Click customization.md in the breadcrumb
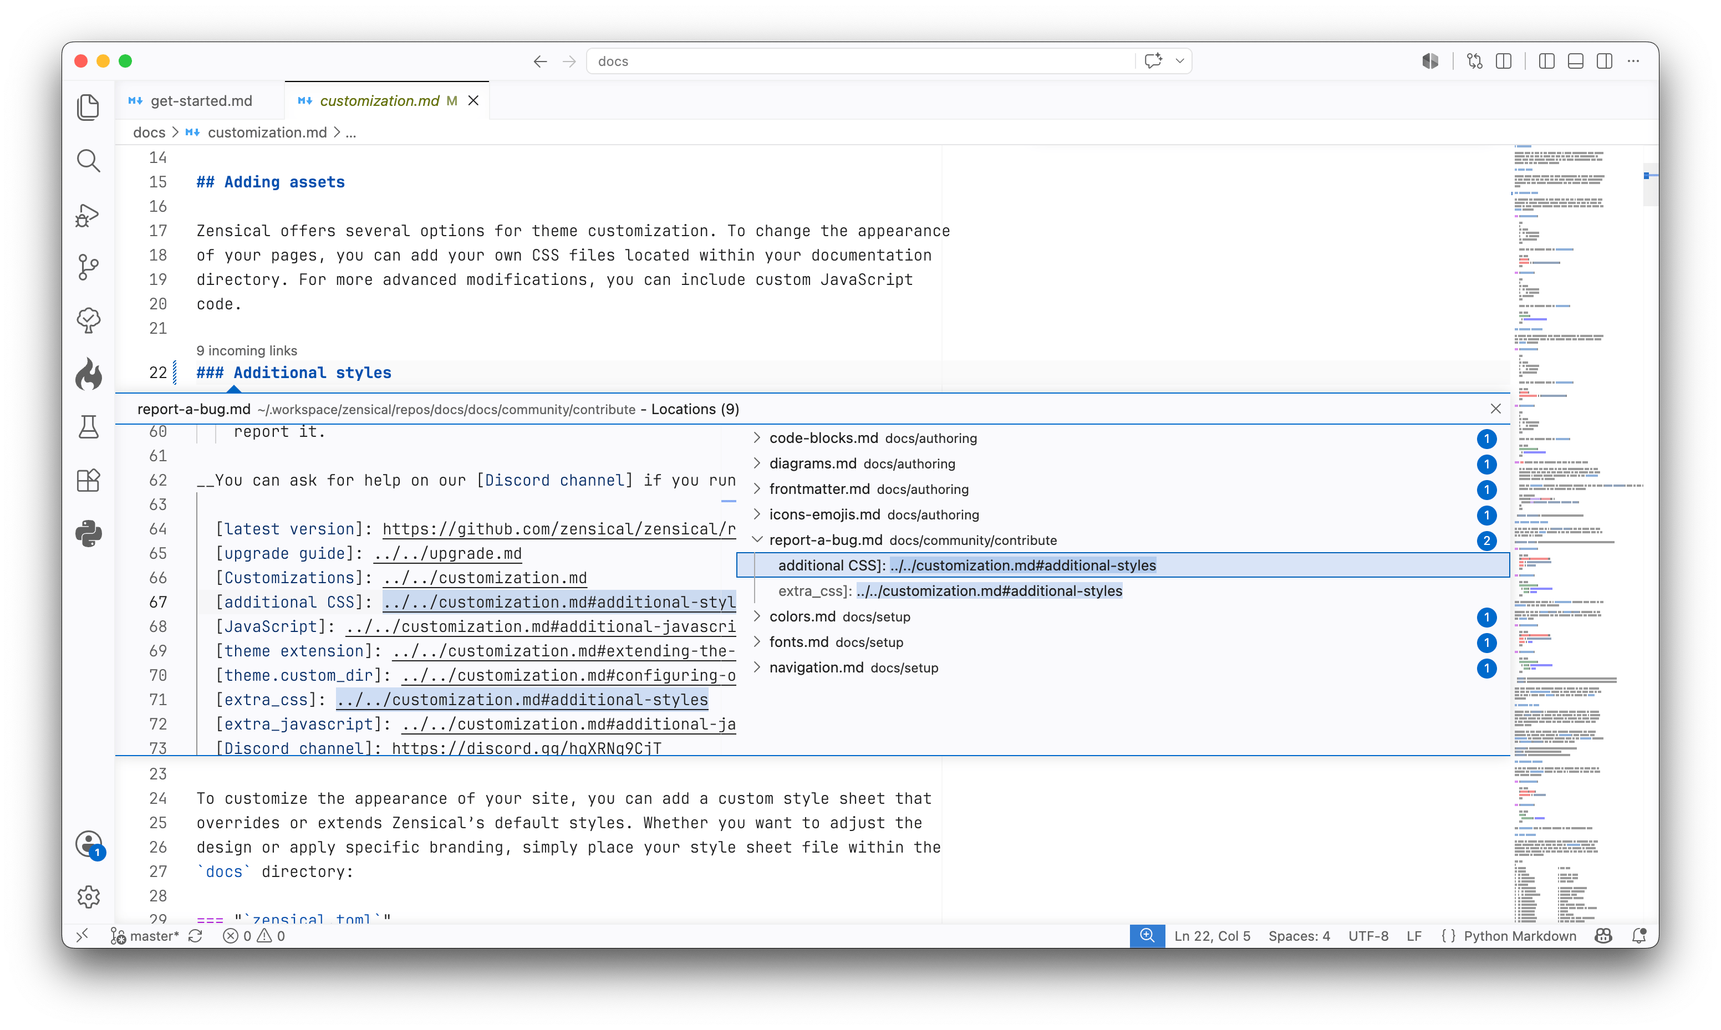Screen dimensions: 1721x1030 point(267,132)
